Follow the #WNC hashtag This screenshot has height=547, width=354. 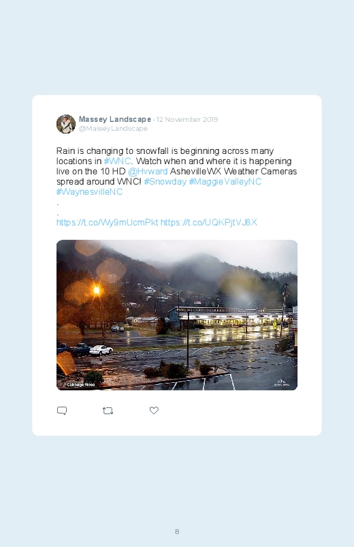tap(117, 161)
